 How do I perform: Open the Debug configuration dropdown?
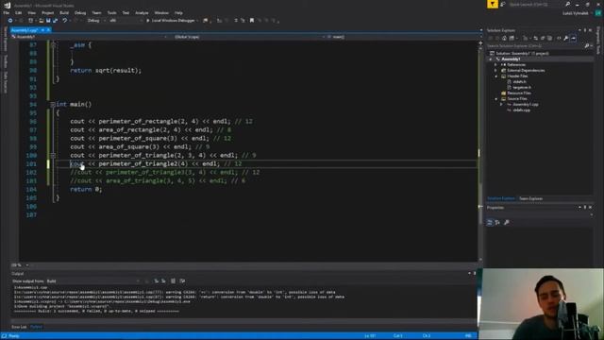96,21
